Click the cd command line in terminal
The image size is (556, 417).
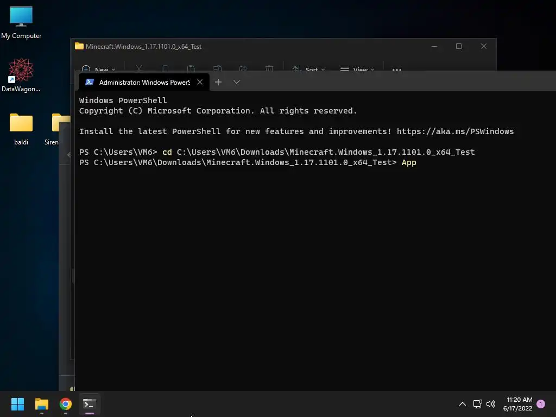tap(277, 152)
